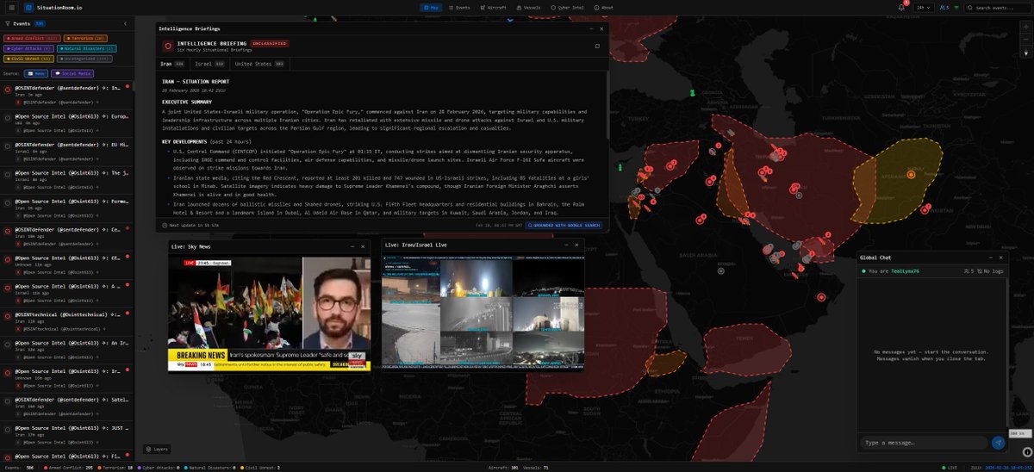The image size is (1034, 472).
Task: Open the About page
Action: [604, 7]
